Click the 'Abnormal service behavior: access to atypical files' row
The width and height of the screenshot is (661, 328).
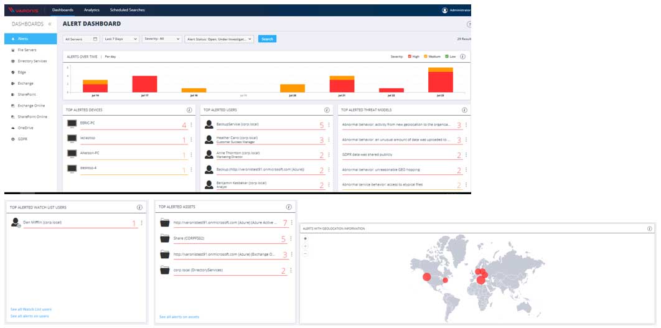(x=405, y=185)
